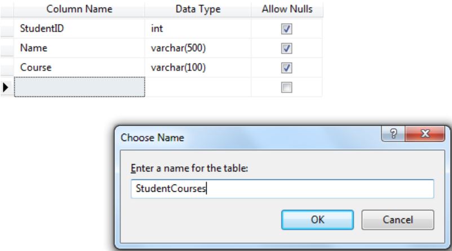This screenshot has width=452, height=251.
Task: Toggle Allow Nulls for Course column
Action: pyautogui.click(x=286, y=68)
